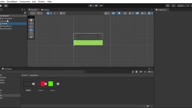Toggle scene audio

[x=125, y=13]
